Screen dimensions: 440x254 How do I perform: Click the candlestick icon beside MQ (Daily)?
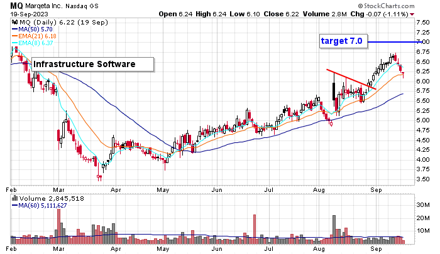14,23
